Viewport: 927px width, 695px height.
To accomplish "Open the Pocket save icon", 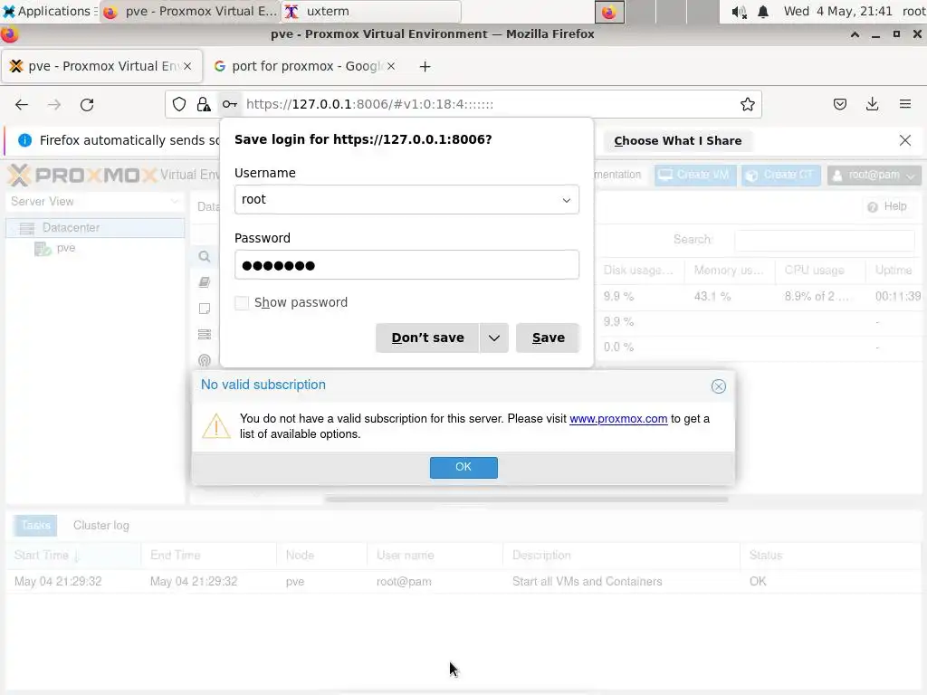I will (839, 105).
